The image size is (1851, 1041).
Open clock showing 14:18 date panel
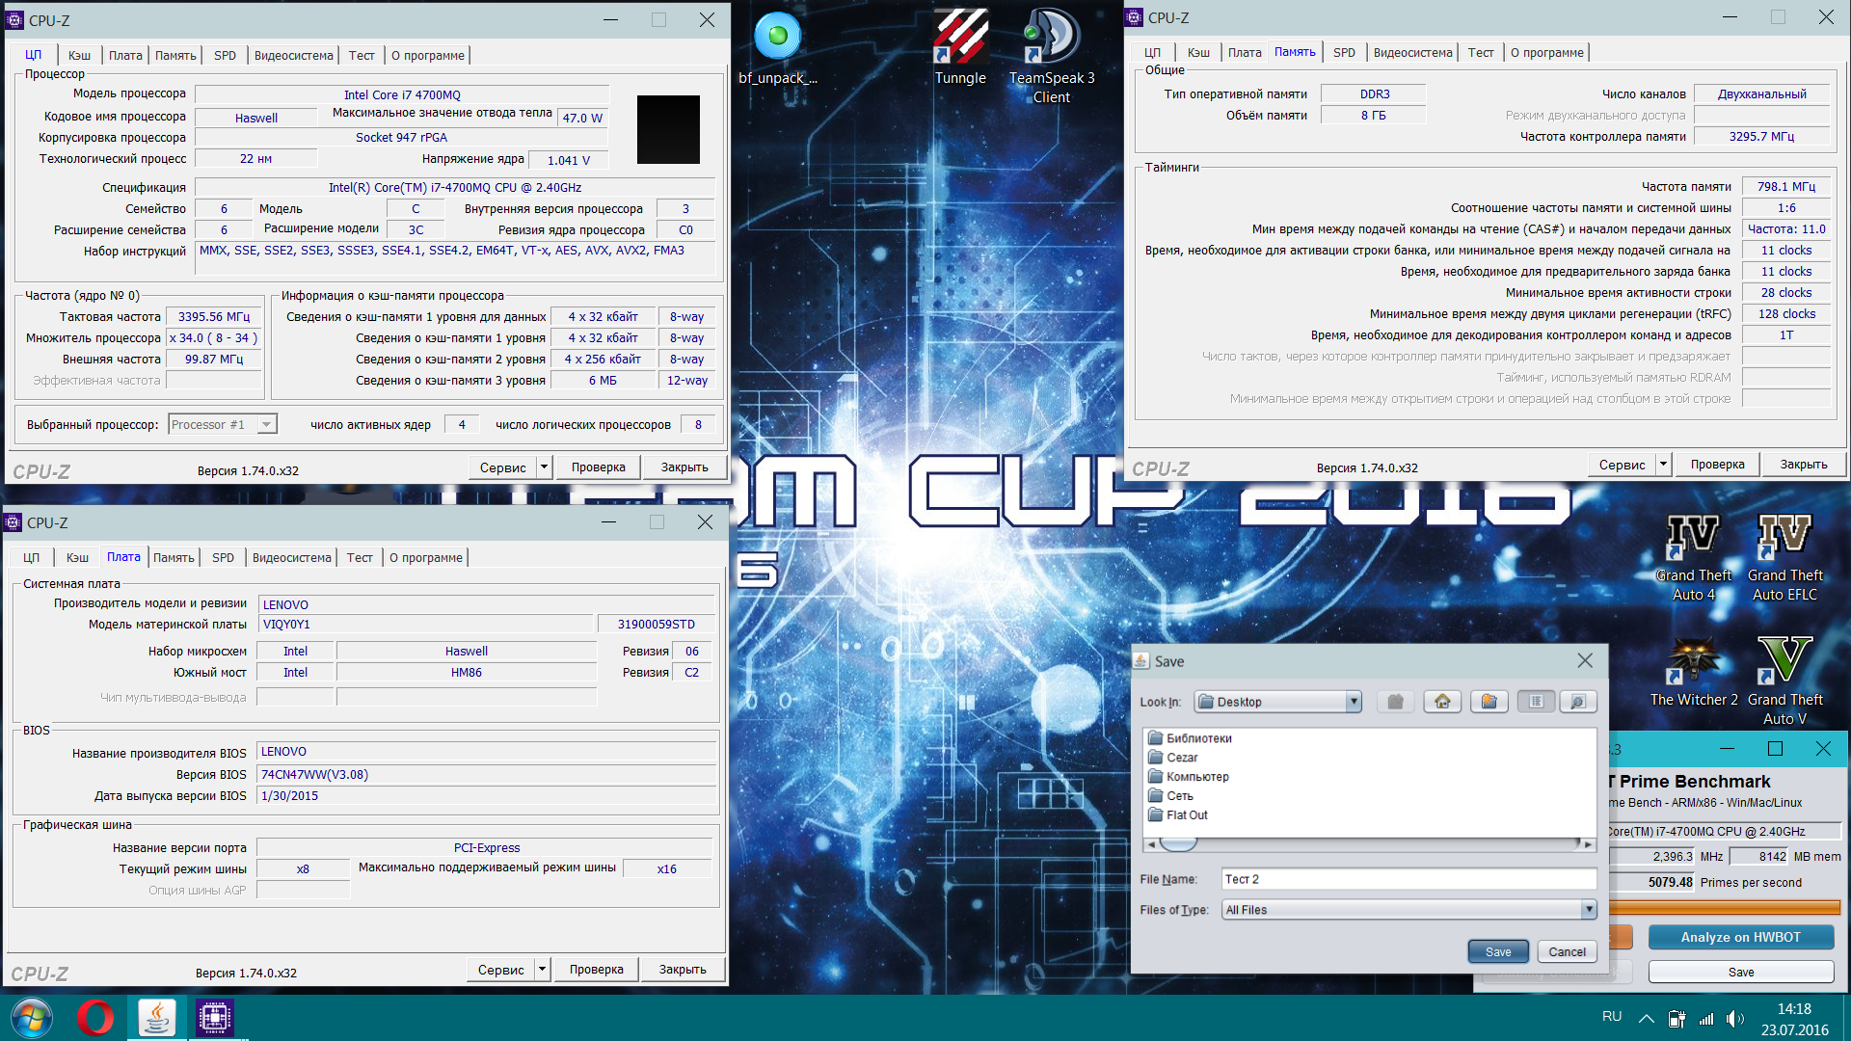[1794, 1019]
